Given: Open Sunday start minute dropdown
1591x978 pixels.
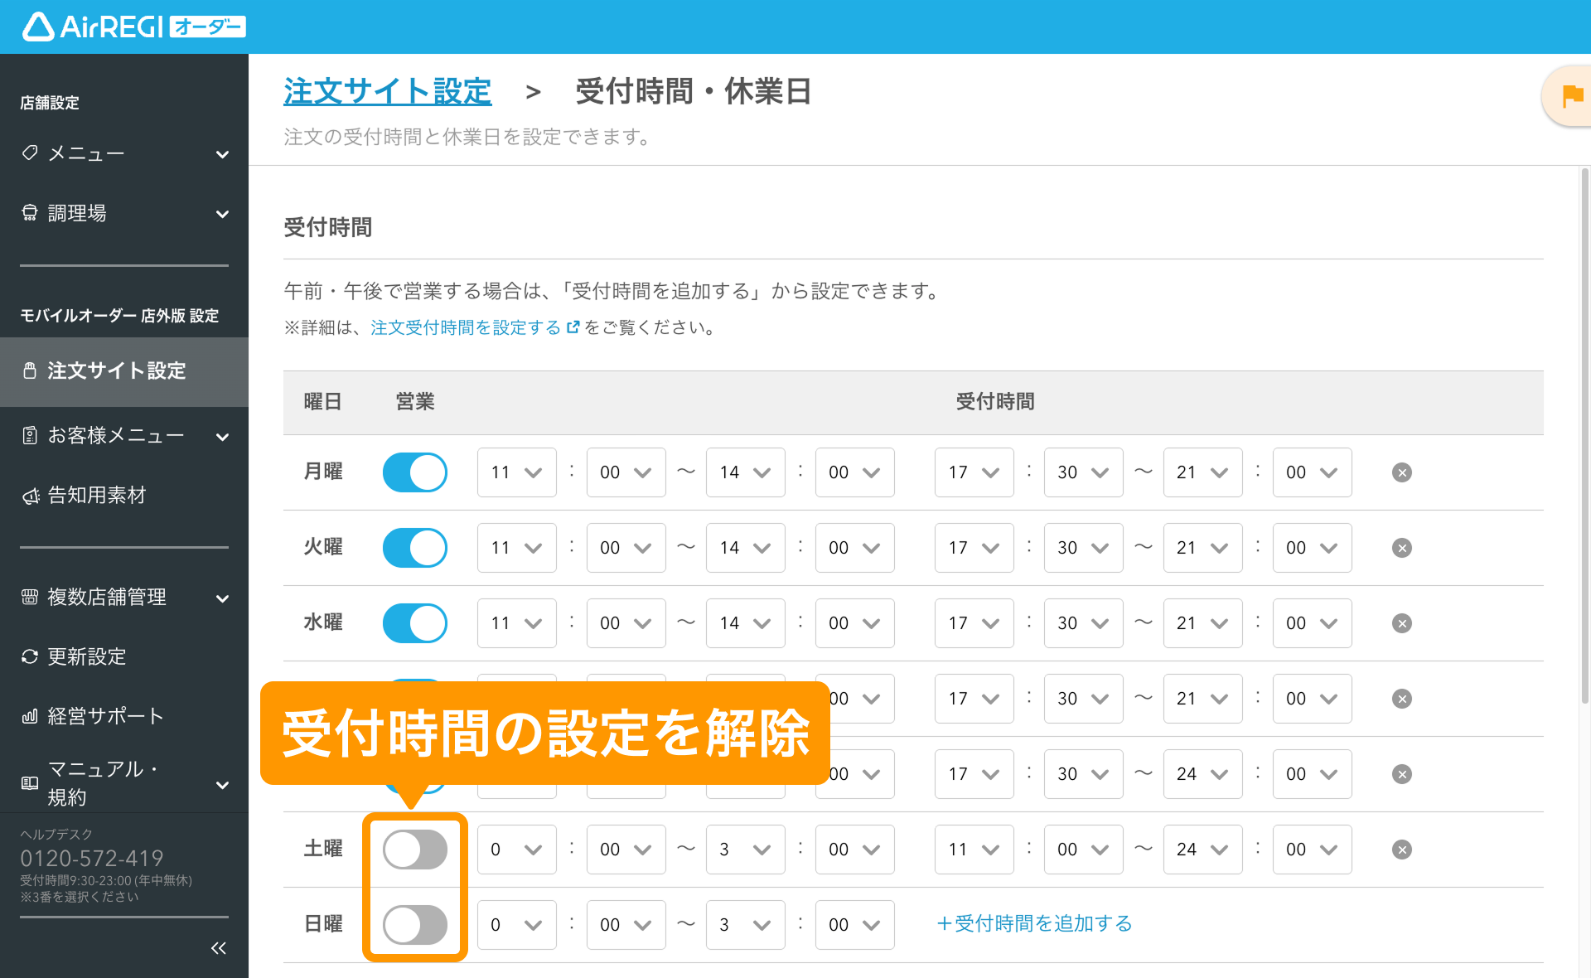Looking at the screenshot, I should click(x=626, y=925).
